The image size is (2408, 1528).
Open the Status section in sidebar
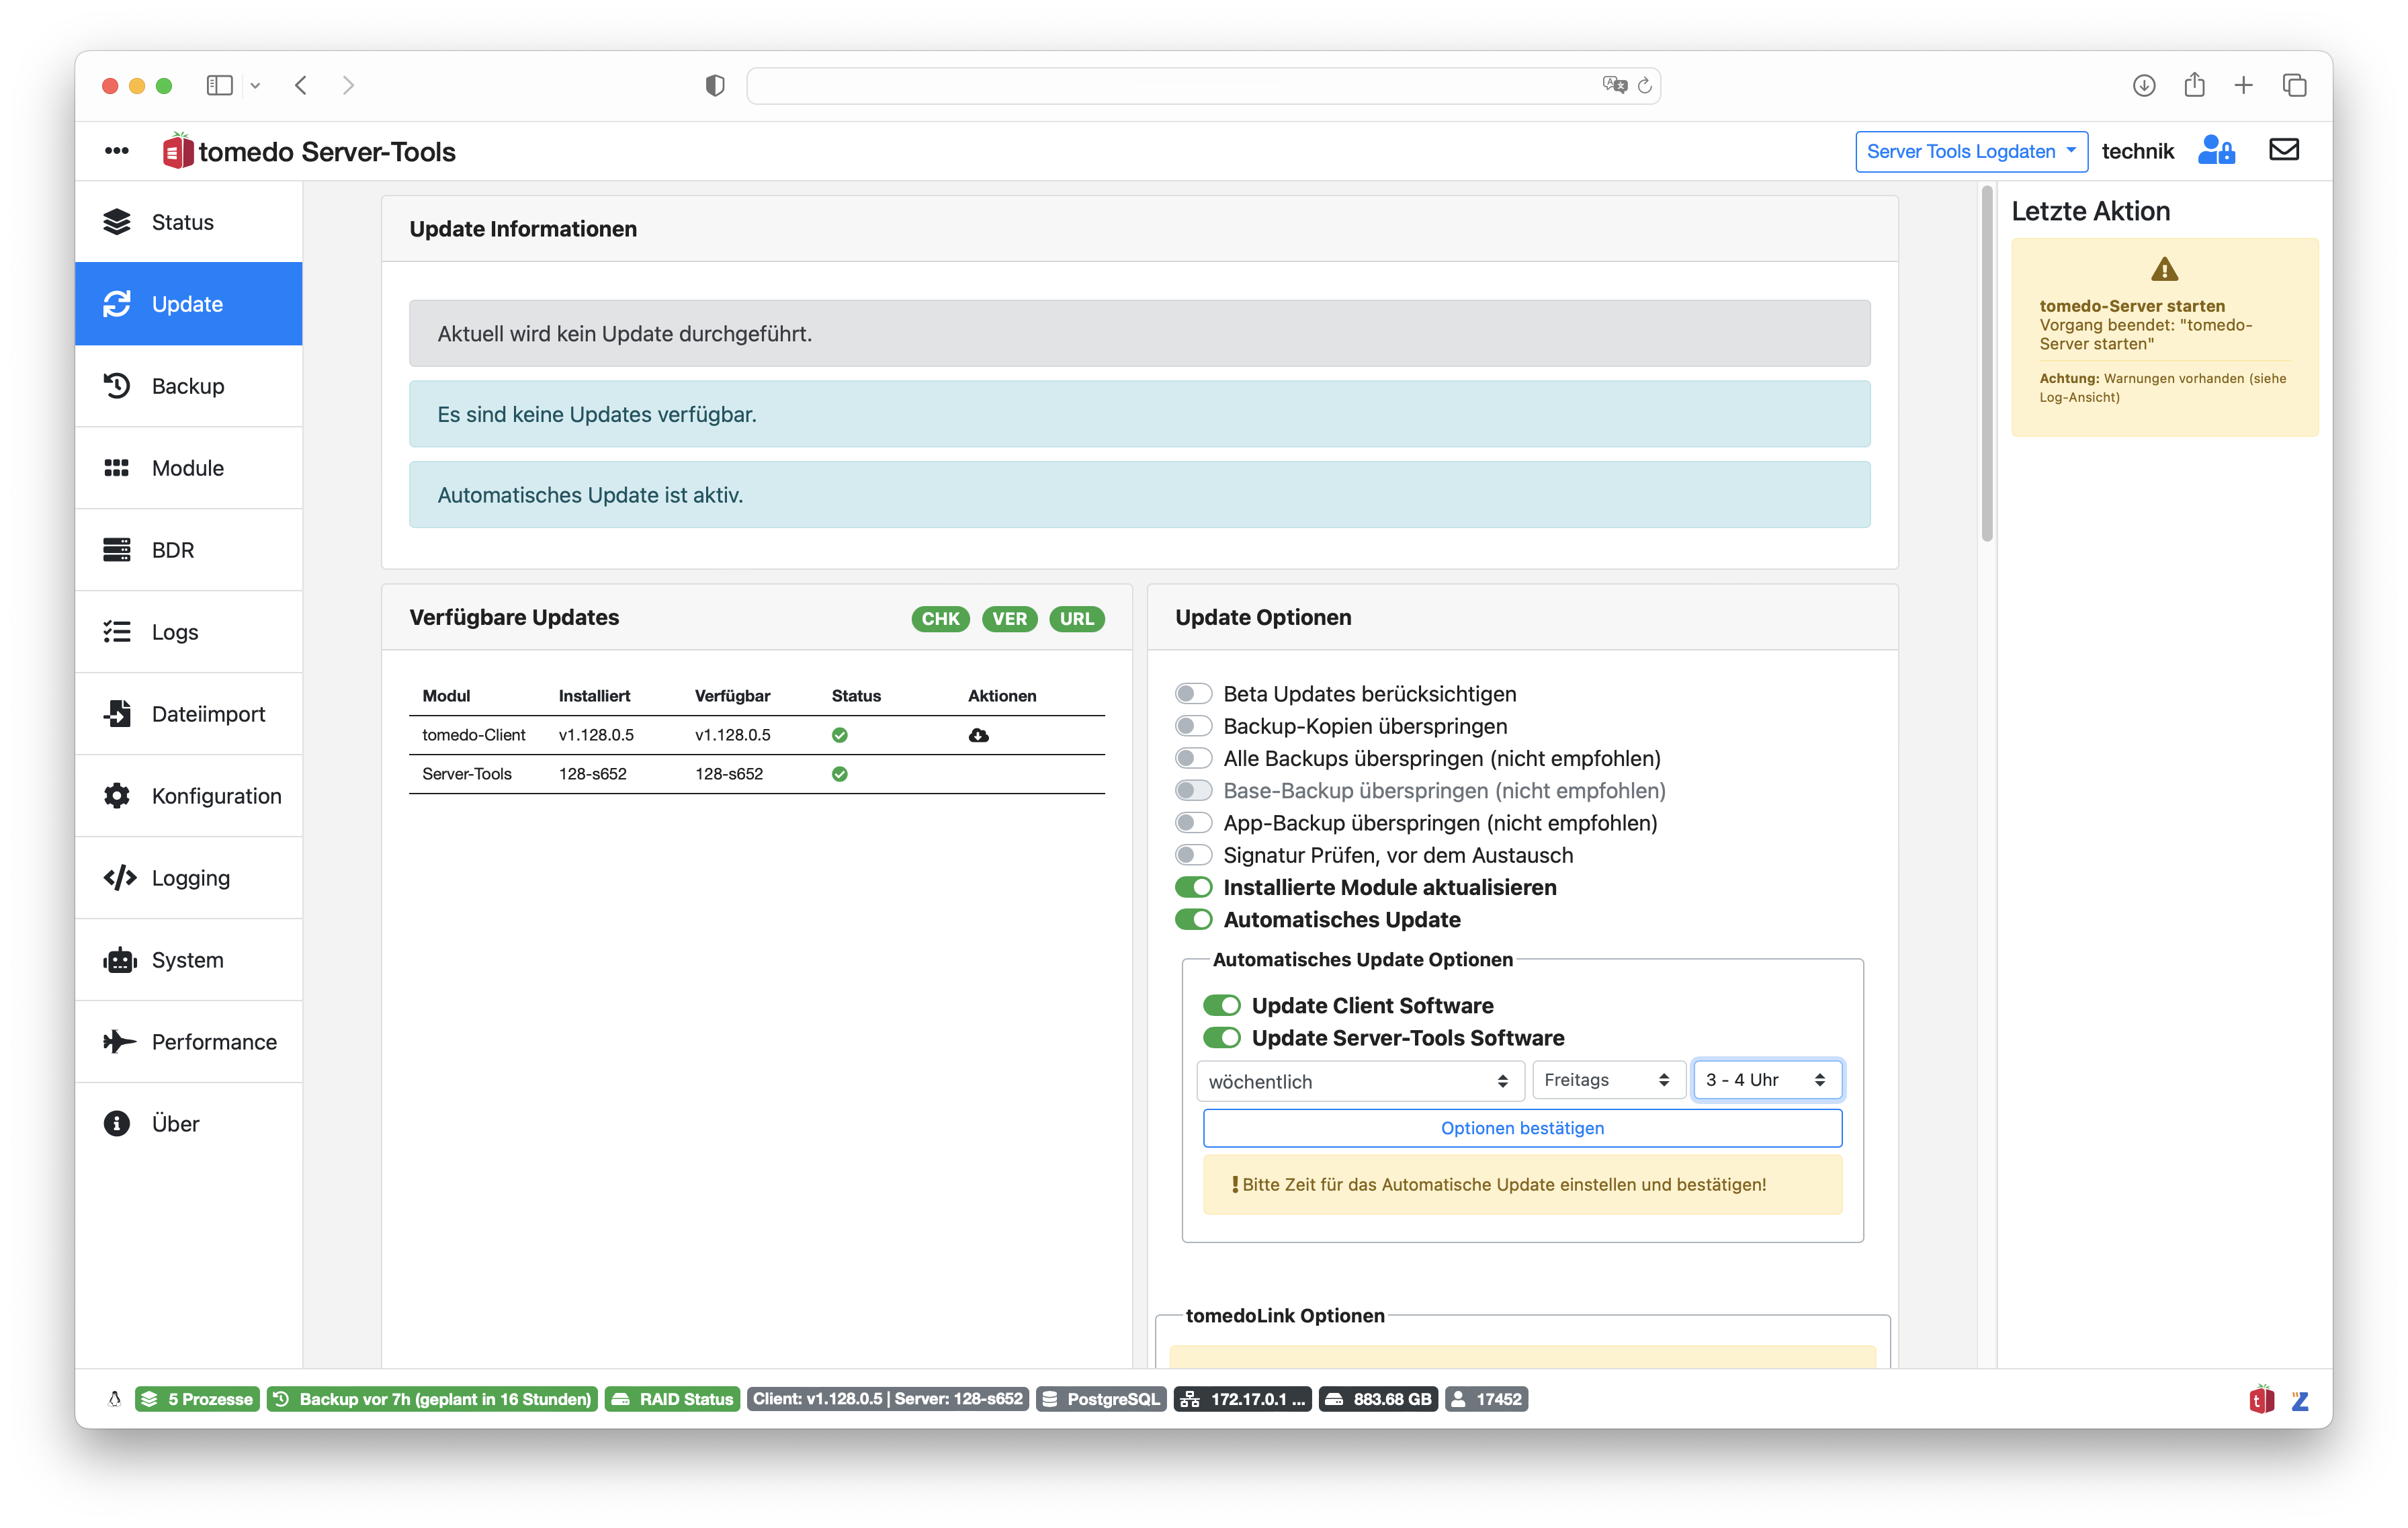pos(189,222)
